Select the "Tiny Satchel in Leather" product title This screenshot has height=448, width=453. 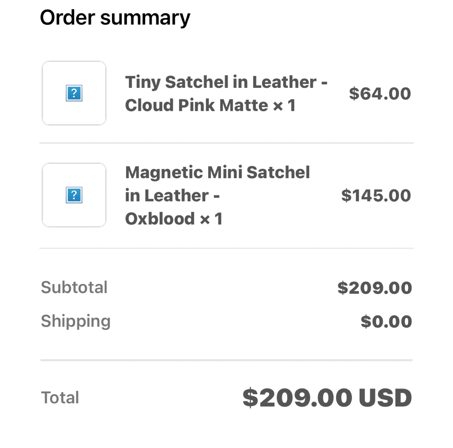click(x=221, y=82)
